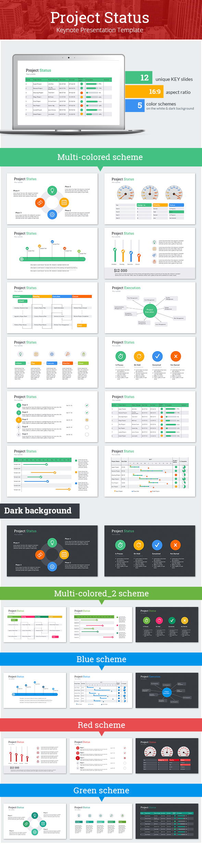Open the Red scheme sliders slide thumbnail
The width and height of the screenshot is (202, 844).
[x=35, y=756]
